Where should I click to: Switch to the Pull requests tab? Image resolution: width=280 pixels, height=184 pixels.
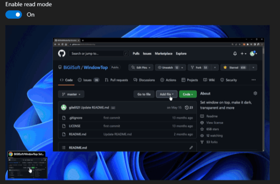tap(116, 80)
